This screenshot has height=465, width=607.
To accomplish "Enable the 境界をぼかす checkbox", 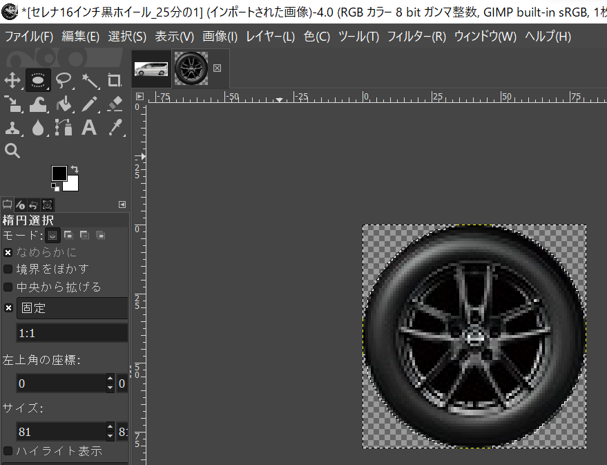I will [8, 269].
